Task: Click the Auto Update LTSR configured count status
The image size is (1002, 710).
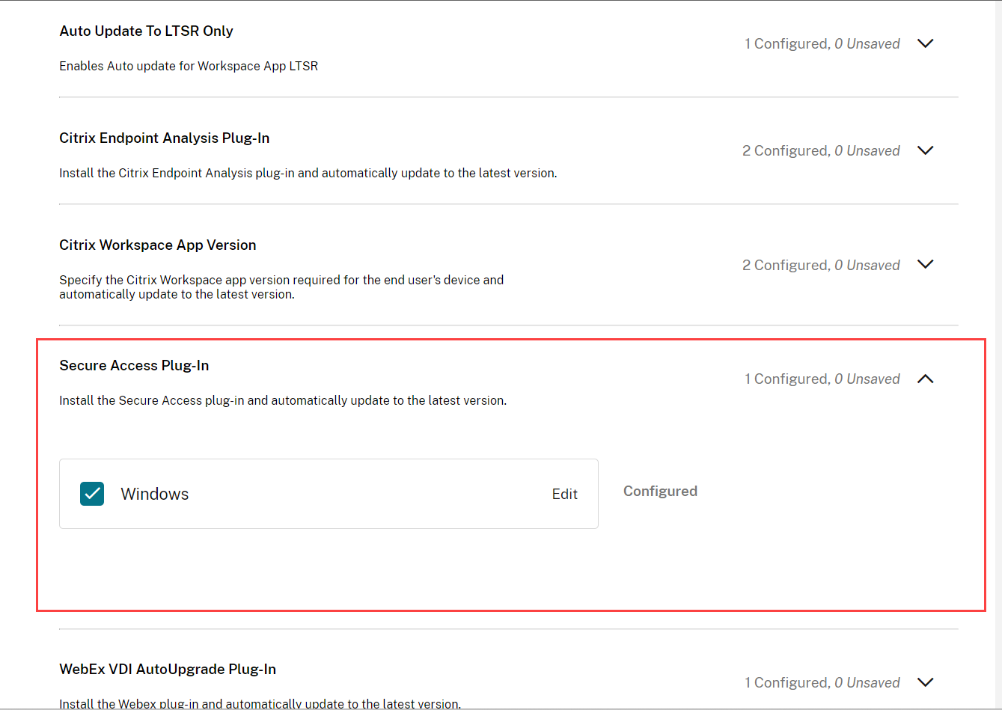Action: click(x=822, y=44)
